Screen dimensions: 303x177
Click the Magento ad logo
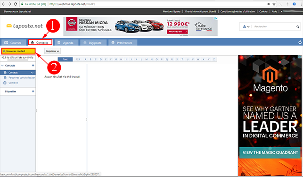click(270, 79)
